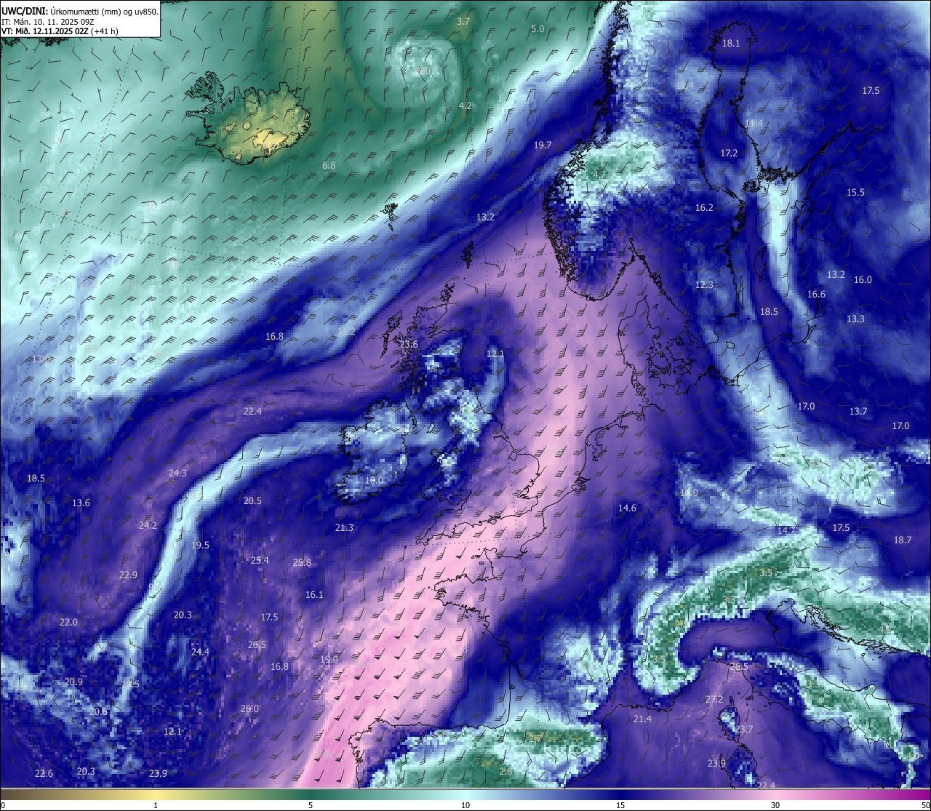Click the 25.4 value on the map
The height and width of the screenshot is (811, 931).
[x=260, y=560]
